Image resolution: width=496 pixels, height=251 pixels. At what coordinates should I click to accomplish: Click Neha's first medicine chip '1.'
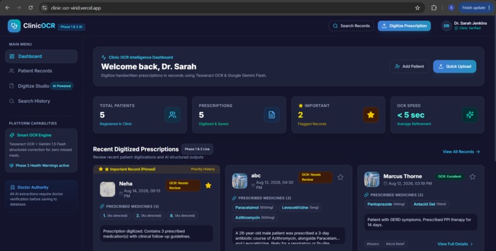pyautogui.click(x=115, y=215)
